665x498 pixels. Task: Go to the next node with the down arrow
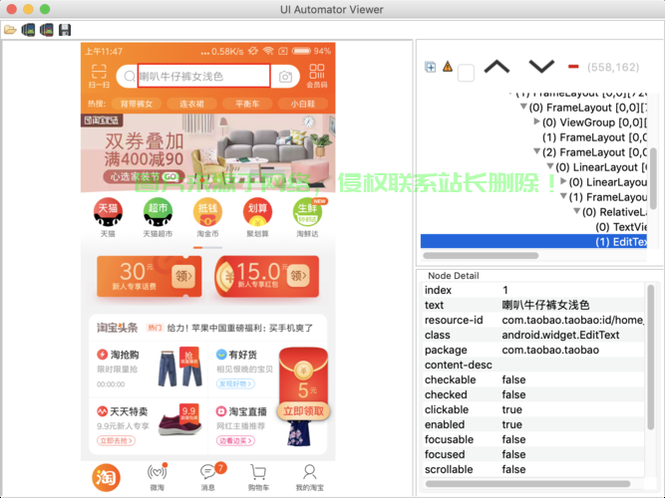click(541, 67)
